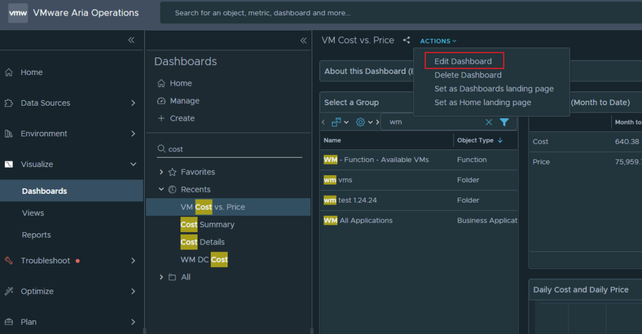
Task: Select Set as Home landing page
Action: point(483,103)
